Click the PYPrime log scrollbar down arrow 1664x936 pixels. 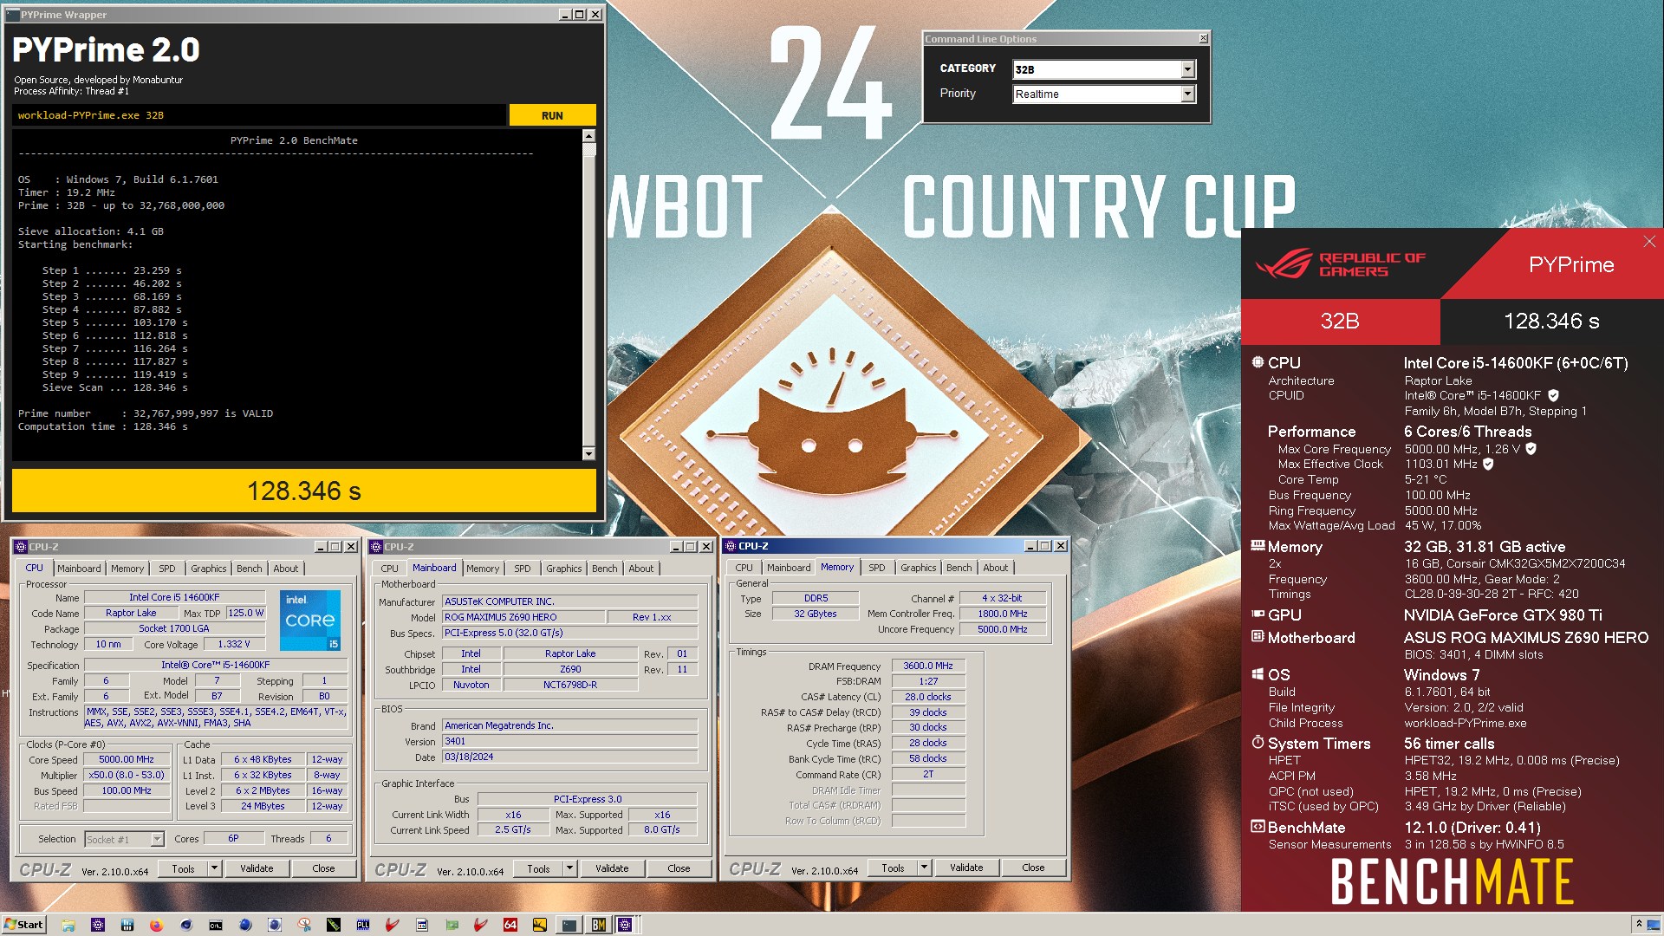click(x=588, y=453)
